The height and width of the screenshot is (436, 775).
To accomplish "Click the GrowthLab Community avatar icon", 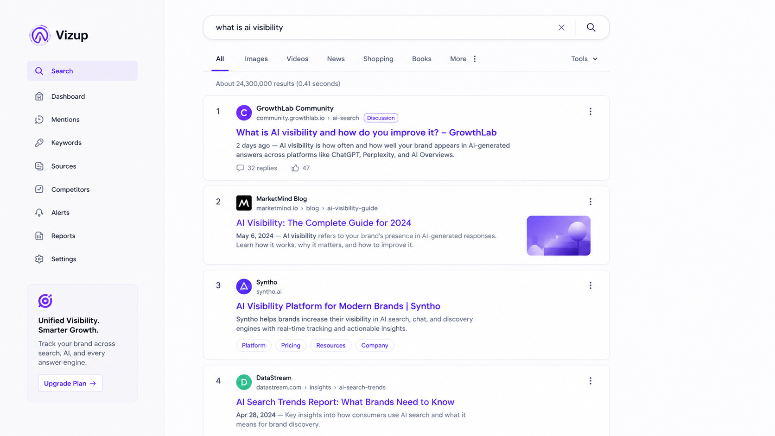I will (x=244, y=113).
